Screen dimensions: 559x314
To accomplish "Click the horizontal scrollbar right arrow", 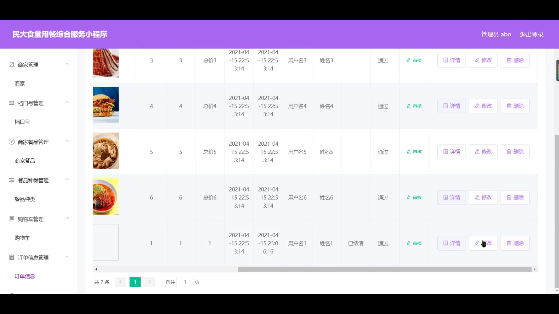I will pos(535,269).
